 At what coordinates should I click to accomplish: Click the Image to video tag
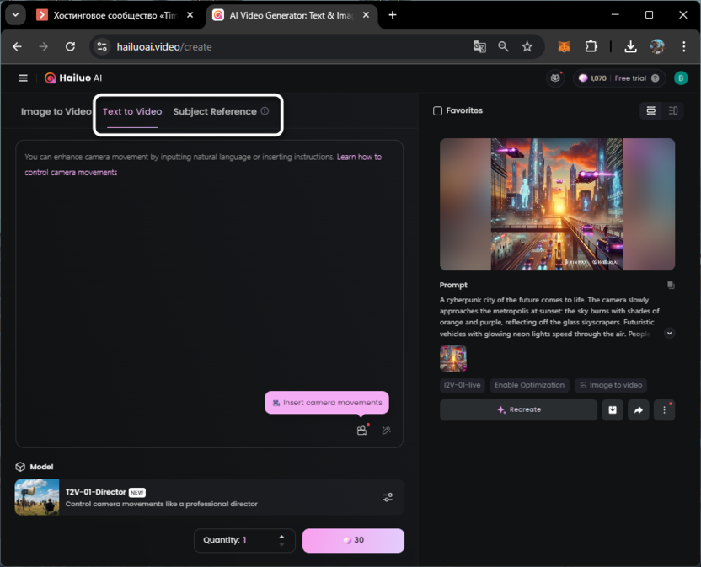tap(611, 385)
